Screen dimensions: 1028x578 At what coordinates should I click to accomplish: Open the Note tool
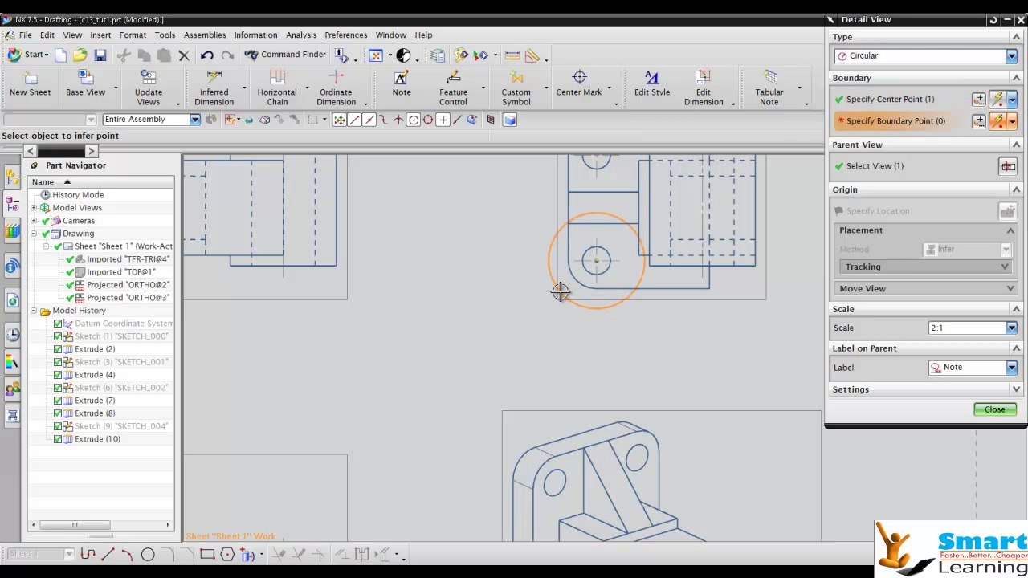[x=401, y=84]
